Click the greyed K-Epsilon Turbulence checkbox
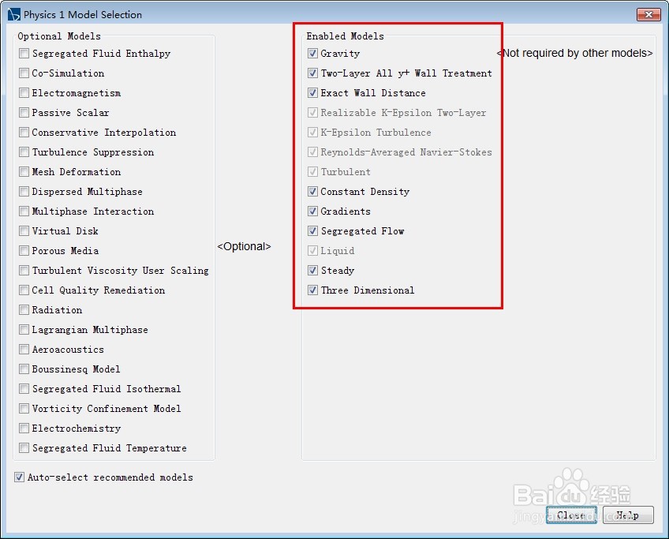The image size is (669, 539). (312, 133)
